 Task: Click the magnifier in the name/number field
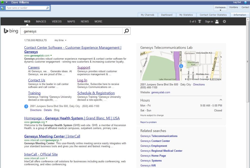47,8
